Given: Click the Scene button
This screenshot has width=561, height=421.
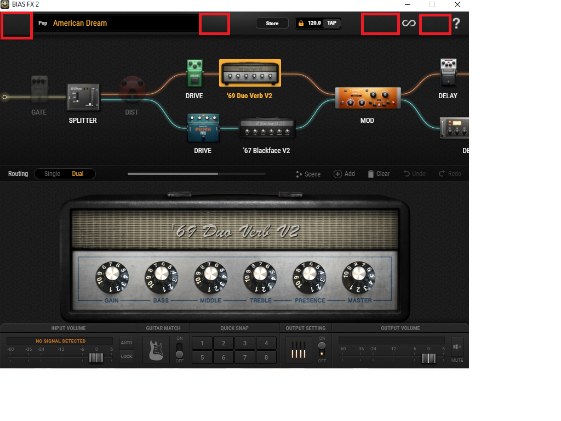Looking at the screenshot, I should pos(308,174).
